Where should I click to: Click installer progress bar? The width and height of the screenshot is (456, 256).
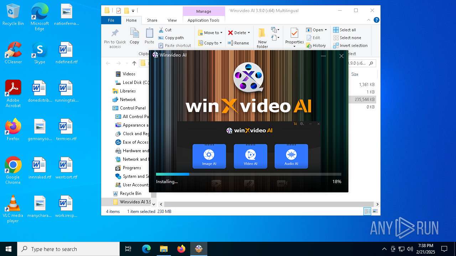pos(249,174)
